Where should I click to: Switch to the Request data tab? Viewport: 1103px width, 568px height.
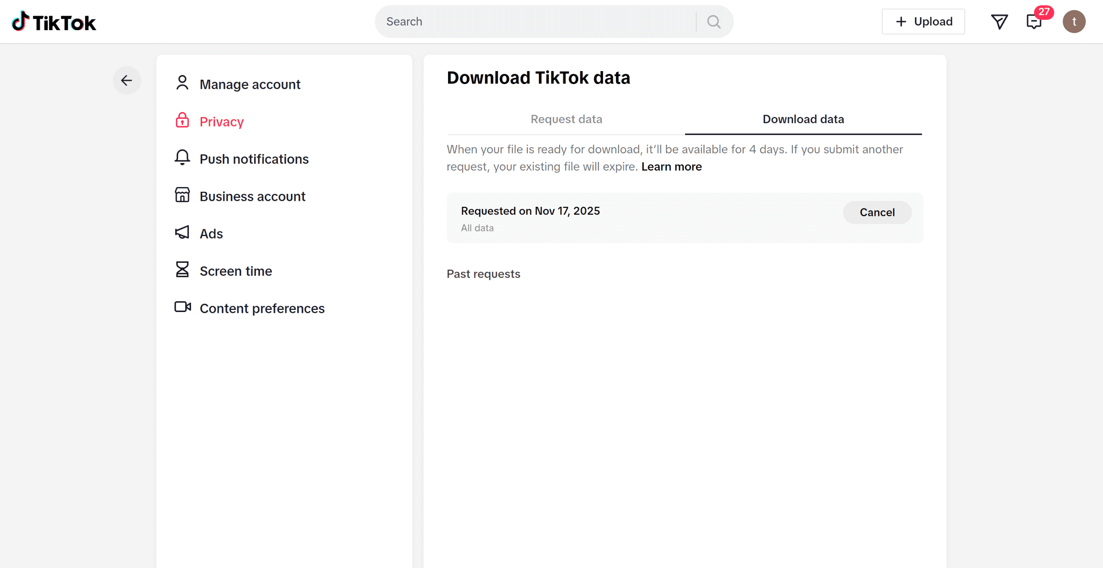[x=566, y=119]
